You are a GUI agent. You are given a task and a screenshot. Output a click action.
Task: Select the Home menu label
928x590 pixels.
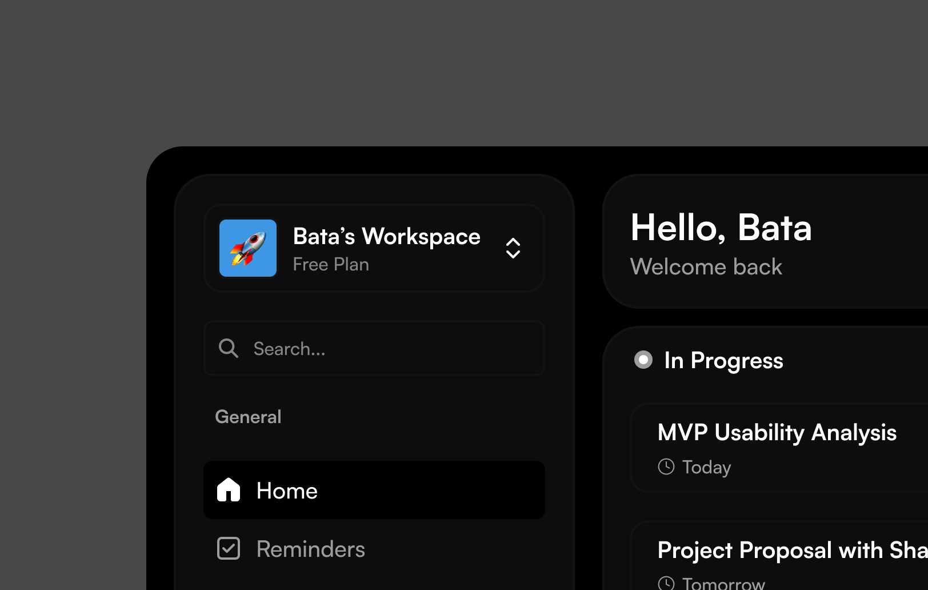[x=287, y=491]
